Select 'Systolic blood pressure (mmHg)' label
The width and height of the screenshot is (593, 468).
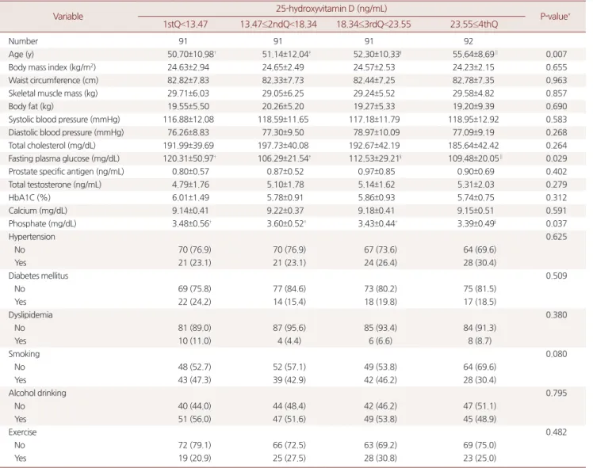click(64, 120)
